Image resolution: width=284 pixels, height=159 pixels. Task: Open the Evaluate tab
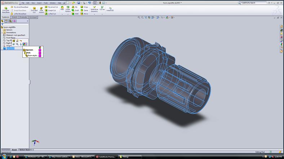coord(23,17)
